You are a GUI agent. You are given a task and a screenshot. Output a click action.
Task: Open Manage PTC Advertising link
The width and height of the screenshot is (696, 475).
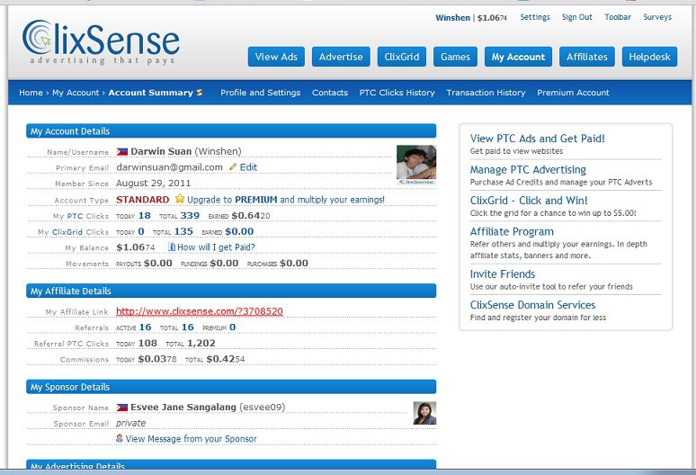[528, 170]
